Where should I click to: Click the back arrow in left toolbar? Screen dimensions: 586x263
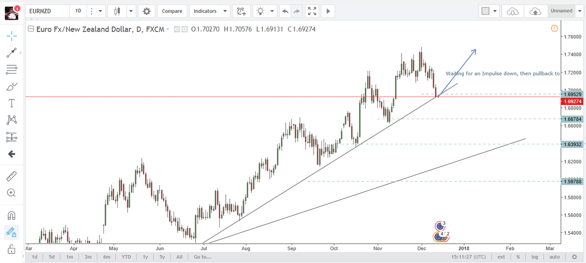click(11, 154)
